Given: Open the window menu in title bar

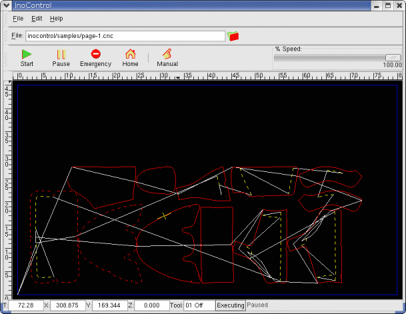Looking at the screenshot, I should [6, 5].
